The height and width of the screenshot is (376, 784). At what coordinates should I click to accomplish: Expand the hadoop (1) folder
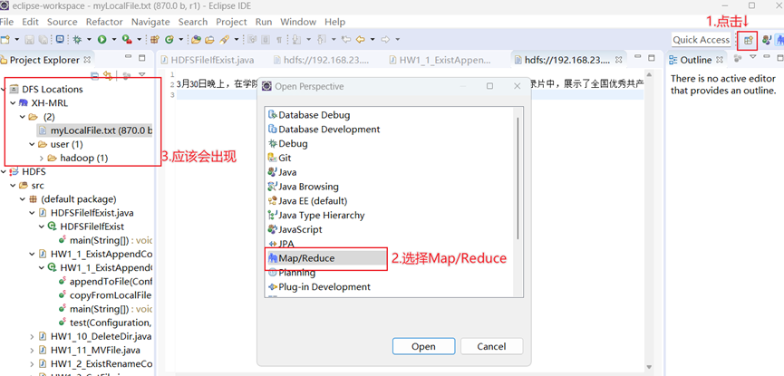point(41,158)
